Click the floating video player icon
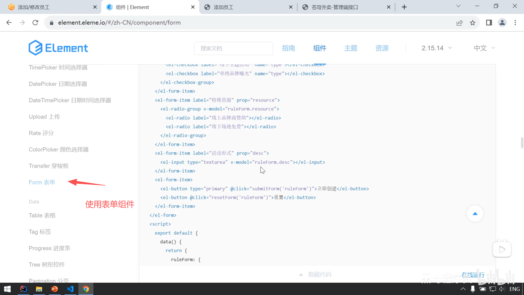524x295 pixels. point(502,249)
